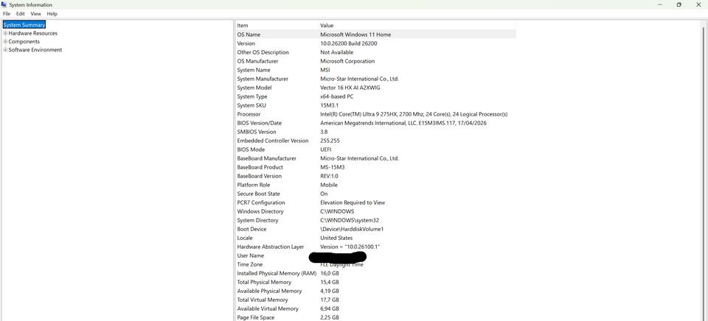This screenshot has height=321, width=708.
Task: Expand the Hardware Resources node
Action: (x=5, y=33)
